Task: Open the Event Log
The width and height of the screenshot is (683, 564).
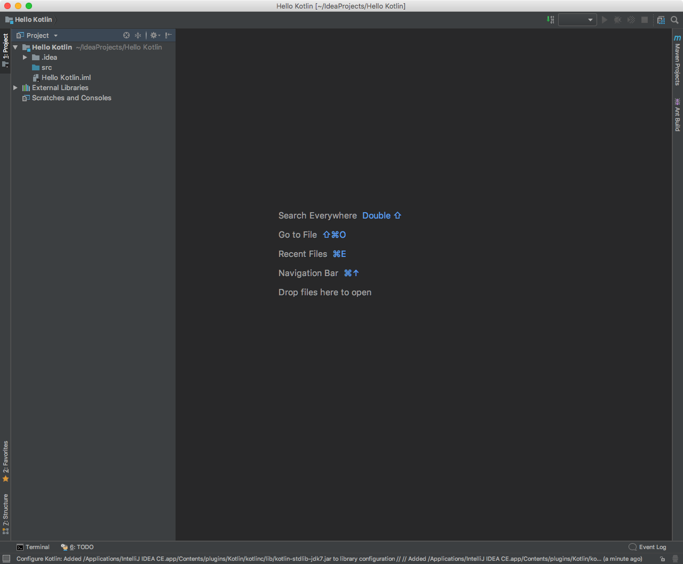Action: [648, 547]
